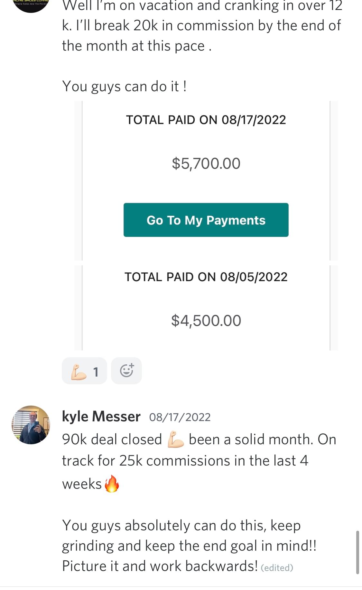Click the Go To My Payments button
The height and width of the screenshot is (590, 362).
click(x=206, y=220)
